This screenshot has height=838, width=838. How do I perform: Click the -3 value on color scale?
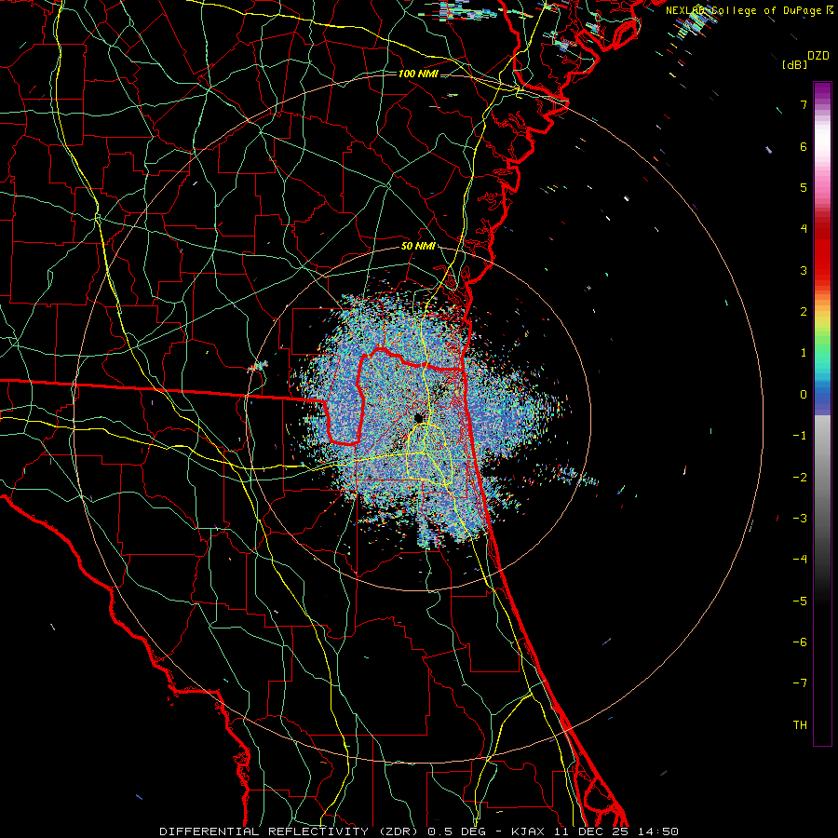[800, 518]
